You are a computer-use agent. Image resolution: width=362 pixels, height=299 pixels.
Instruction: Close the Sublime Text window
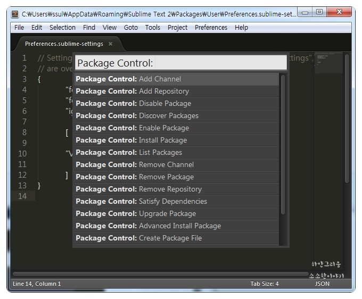pyautogui.click(x=339, y=12)
